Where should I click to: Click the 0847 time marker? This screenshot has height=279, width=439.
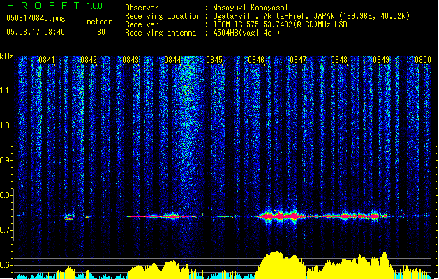click(298, 60)
